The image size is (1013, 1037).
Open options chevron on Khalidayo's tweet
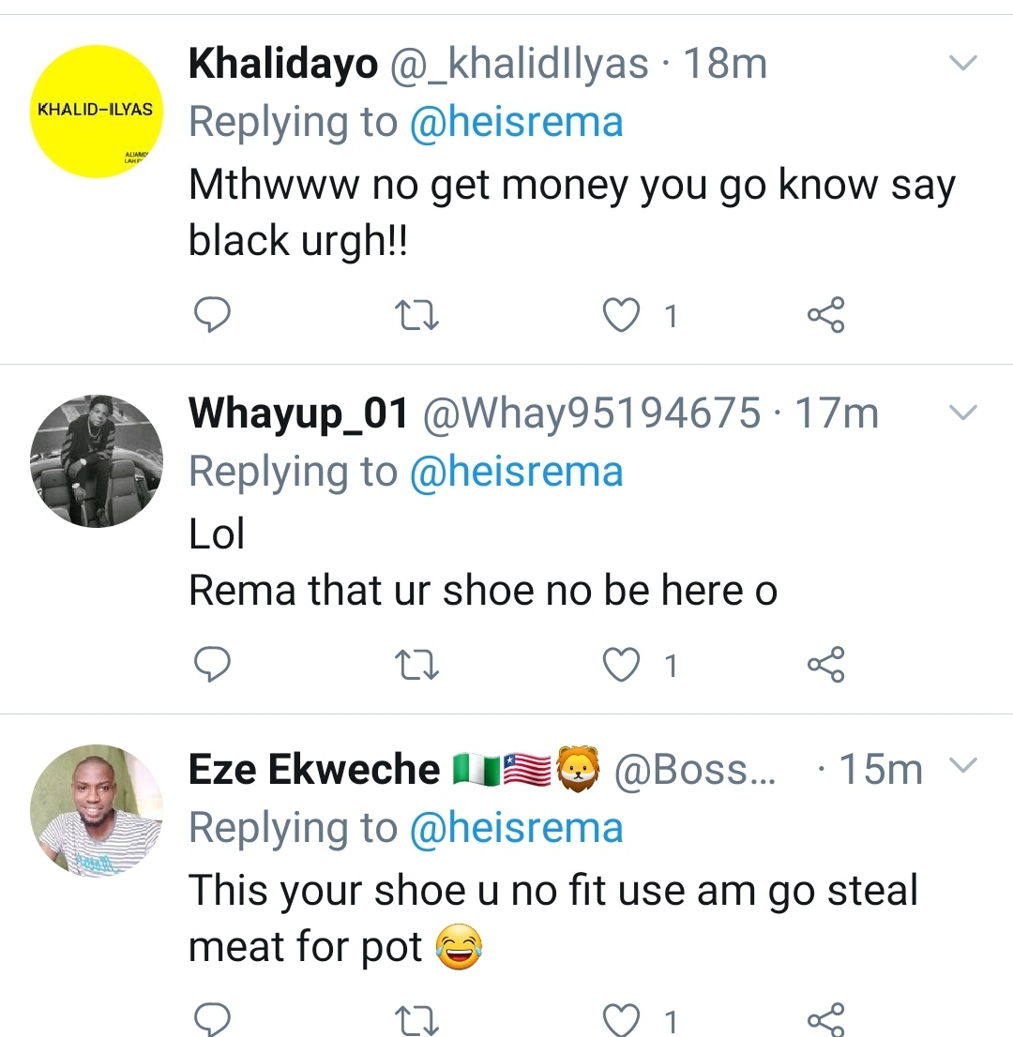963,64
